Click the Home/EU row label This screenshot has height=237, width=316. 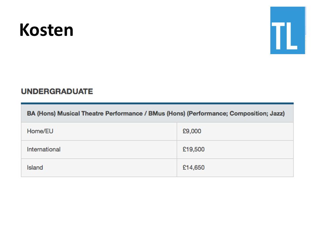point(40,131)
